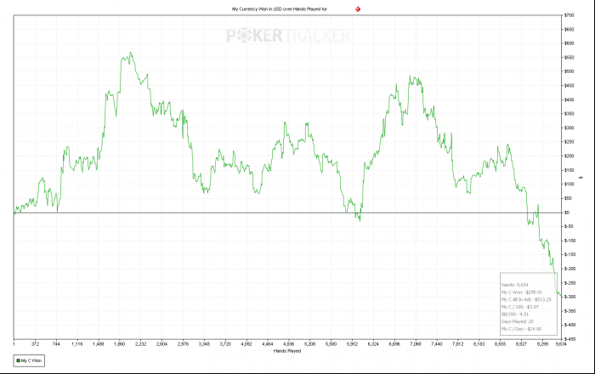Click the 4,836 x-axis tick label
This screenshot has width=595, height=374.
coord(289,344)
